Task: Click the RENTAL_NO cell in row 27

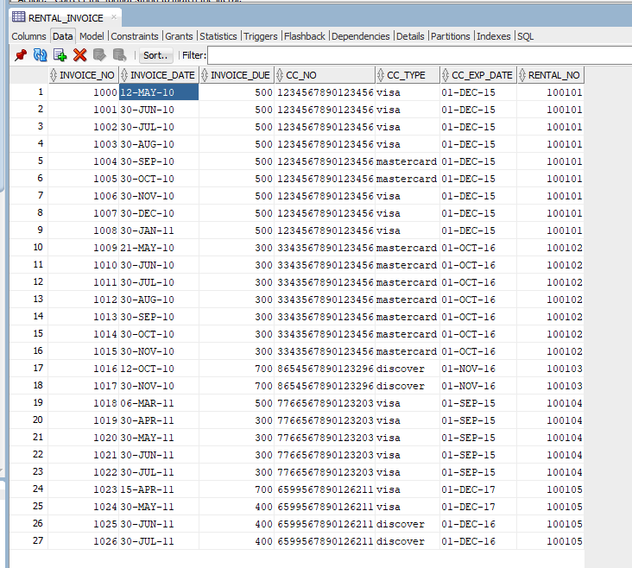Action: point(551,541)
